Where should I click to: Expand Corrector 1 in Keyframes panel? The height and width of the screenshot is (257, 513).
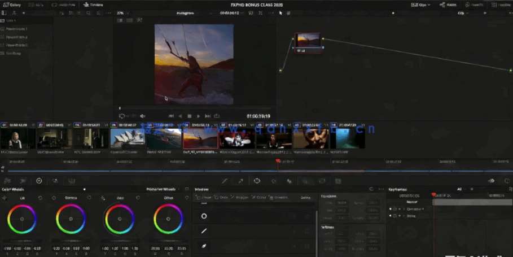pos(404,209)
